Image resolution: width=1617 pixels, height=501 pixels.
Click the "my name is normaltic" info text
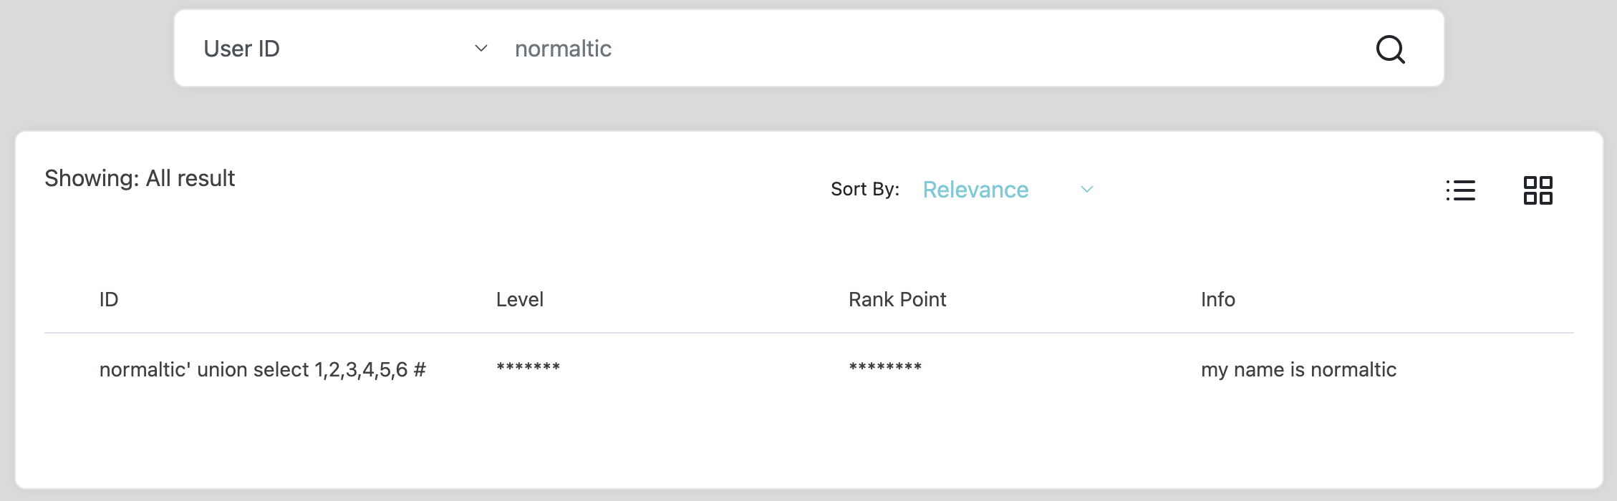[1298, 369]
